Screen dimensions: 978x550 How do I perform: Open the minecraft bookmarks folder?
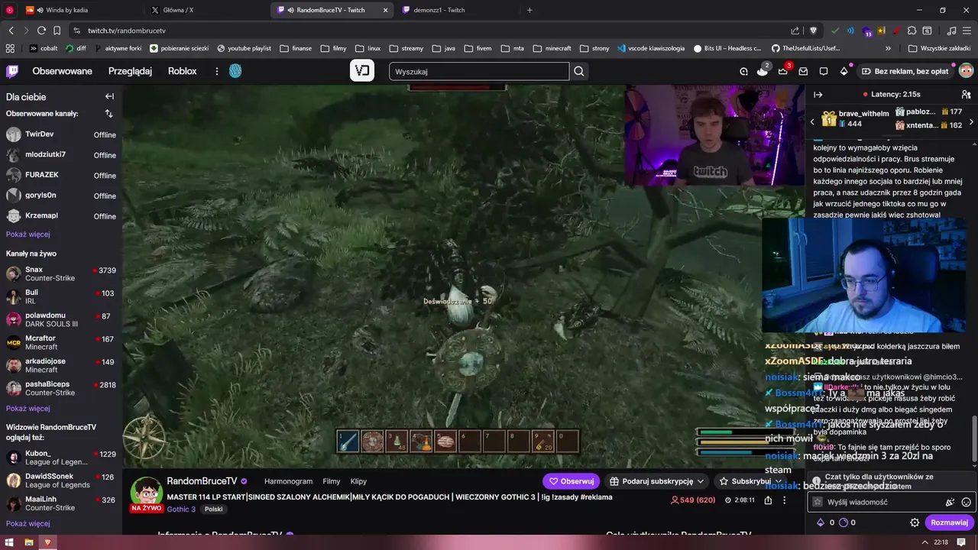tap(552, 48)
